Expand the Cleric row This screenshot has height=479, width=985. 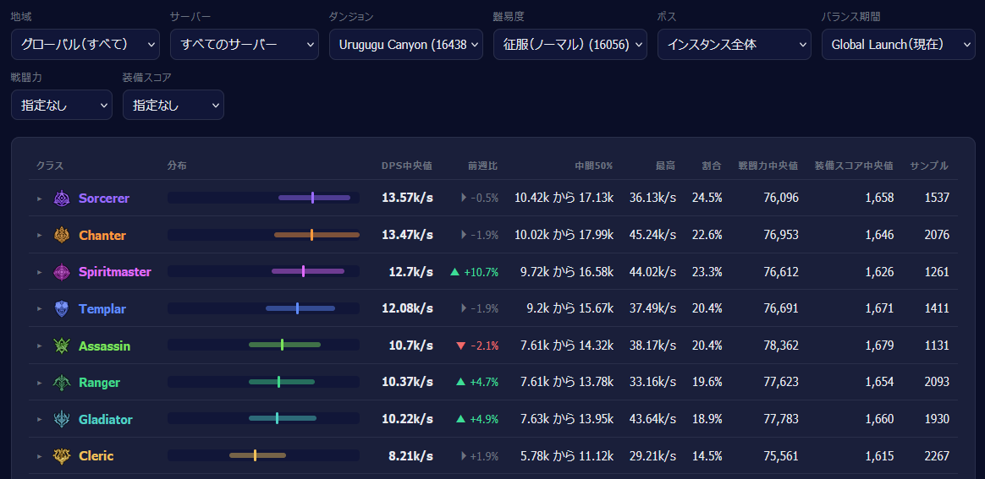coord(40,456)
